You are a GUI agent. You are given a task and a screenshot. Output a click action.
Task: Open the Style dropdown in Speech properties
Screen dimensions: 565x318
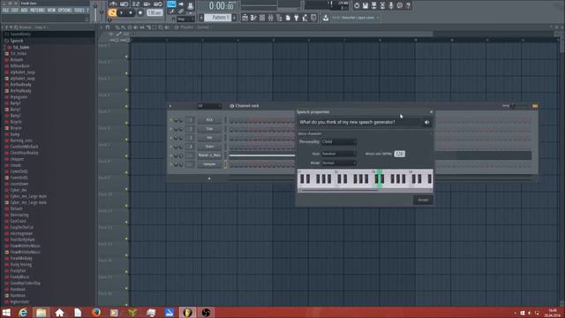339,154
